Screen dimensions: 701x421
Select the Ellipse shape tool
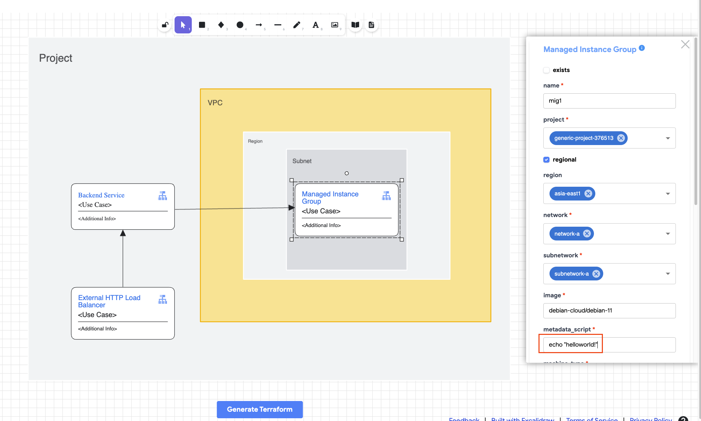point(240,25)
